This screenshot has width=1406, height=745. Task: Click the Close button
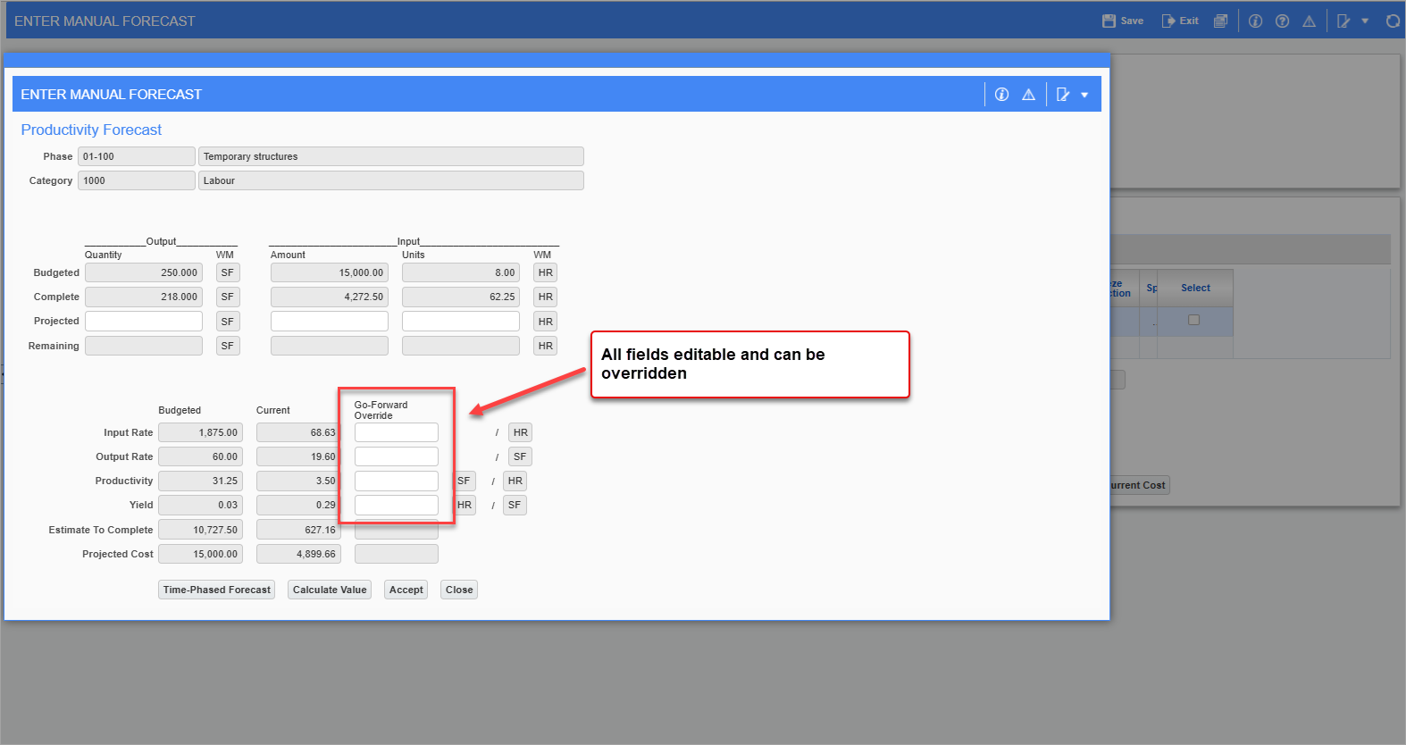click(x=459, y=590)
